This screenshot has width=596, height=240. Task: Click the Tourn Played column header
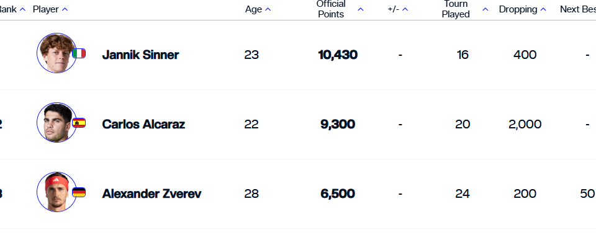coord(456,9)
